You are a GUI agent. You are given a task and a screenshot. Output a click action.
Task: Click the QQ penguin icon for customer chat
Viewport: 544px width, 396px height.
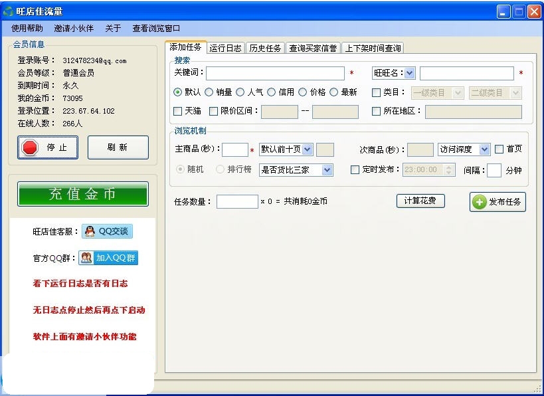90,231
